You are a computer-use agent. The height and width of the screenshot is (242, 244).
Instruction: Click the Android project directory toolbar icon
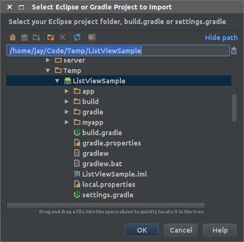[24, 38]
